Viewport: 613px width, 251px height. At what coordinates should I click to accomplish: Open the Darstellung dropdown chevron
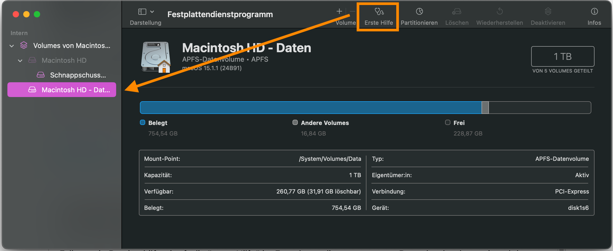click(x=152, y=12)
